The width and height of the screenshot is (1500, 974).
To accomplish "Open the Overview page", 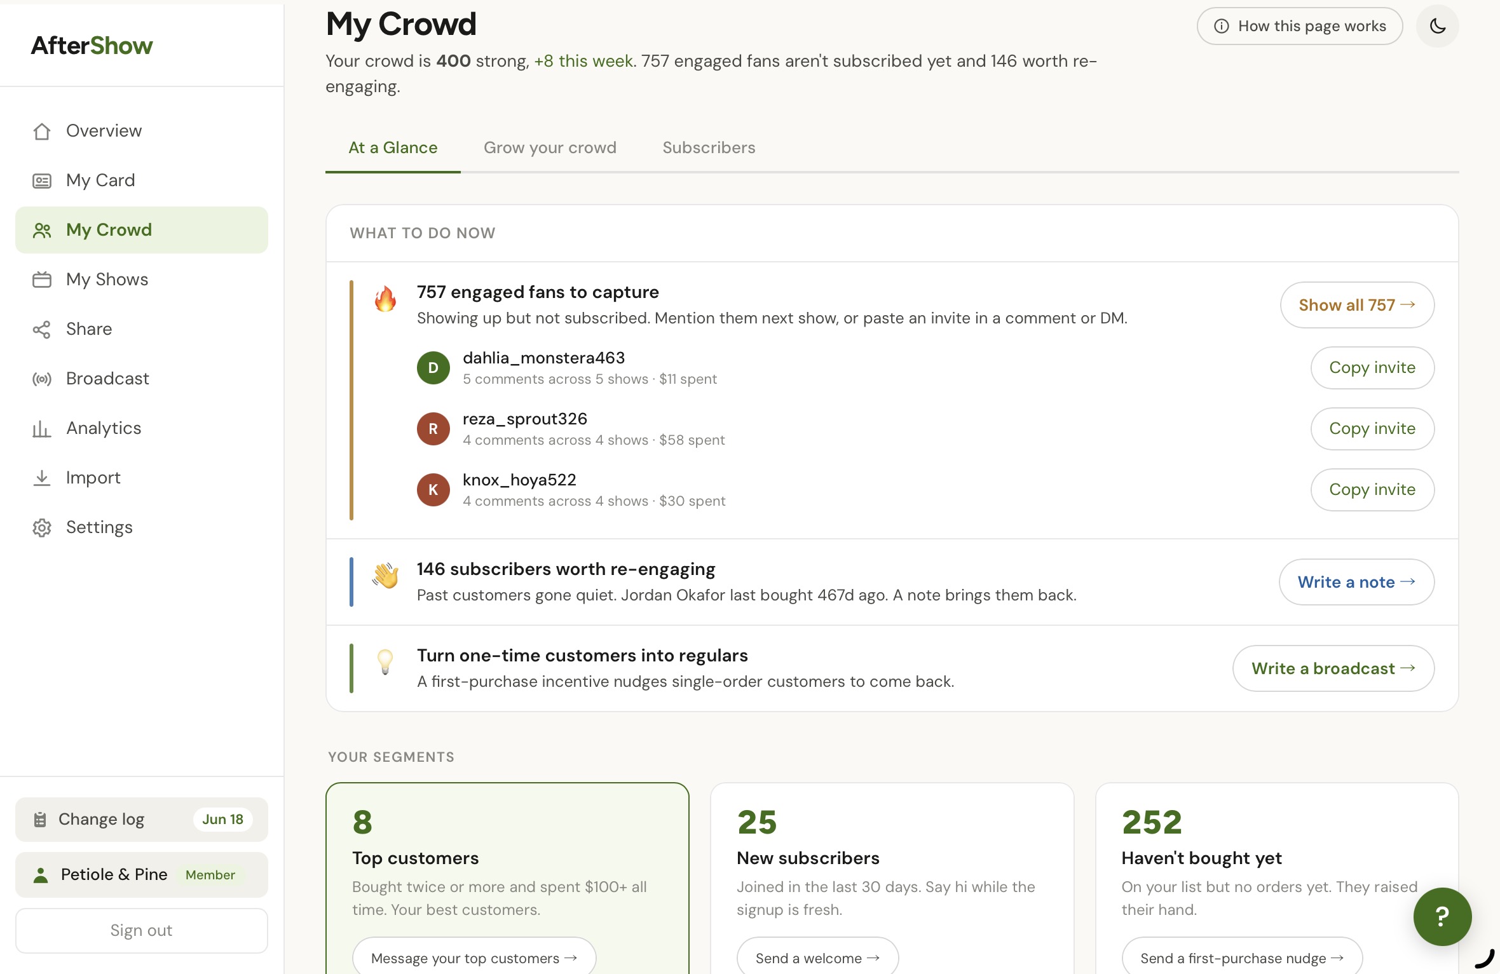I will (142, 131).
